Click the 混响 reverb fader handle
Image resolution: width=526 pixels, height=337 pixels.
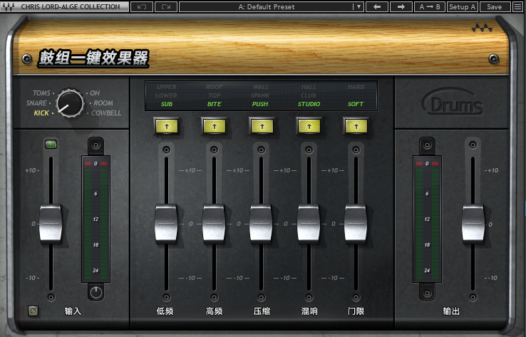coord(309,223)
